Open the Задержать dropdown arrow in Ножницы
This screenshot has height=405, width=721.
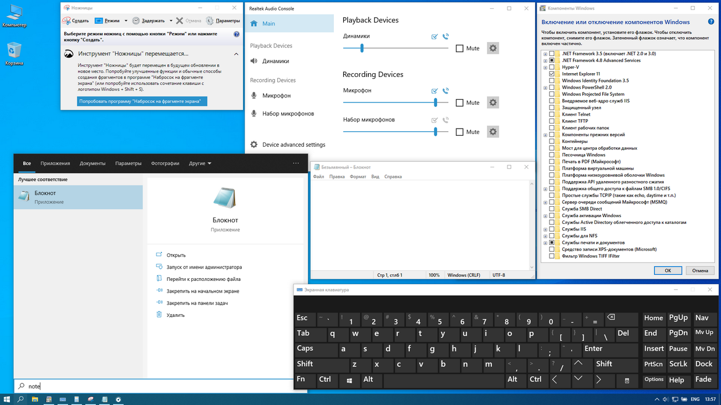pos(171,21)
